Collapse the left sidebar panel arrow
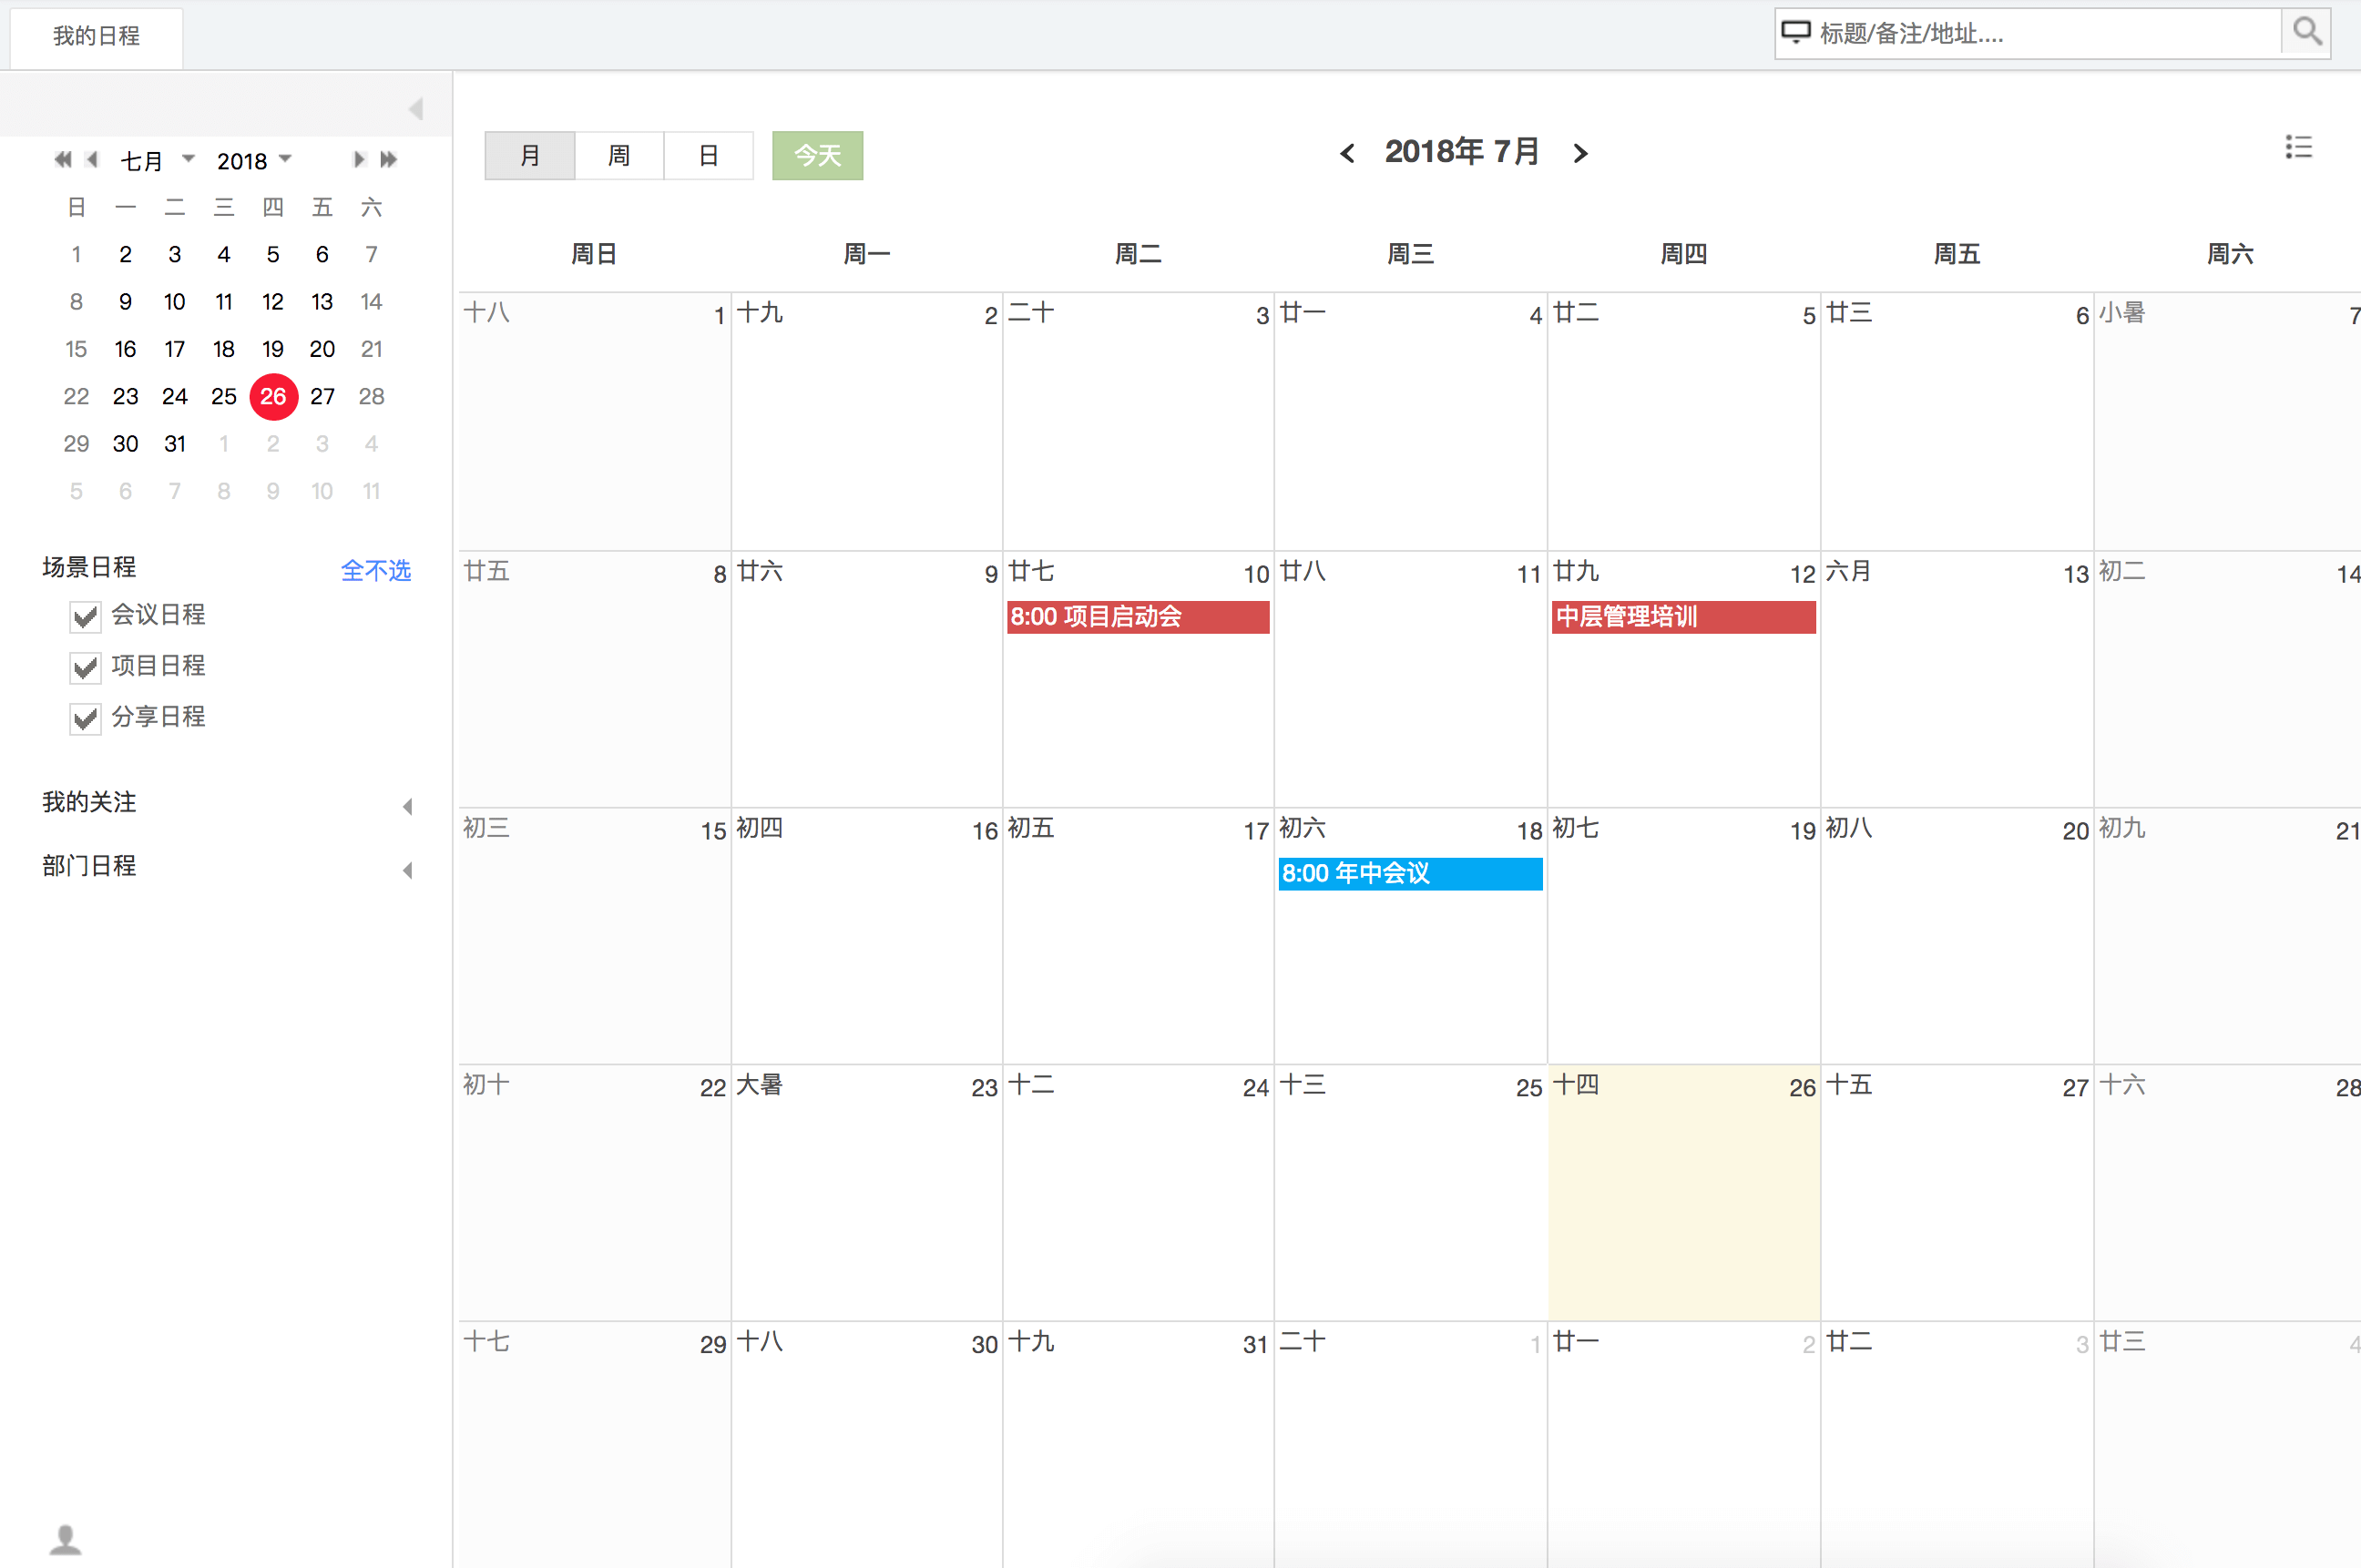Screen dimensions: 2361x1568 tap(416, 109)
